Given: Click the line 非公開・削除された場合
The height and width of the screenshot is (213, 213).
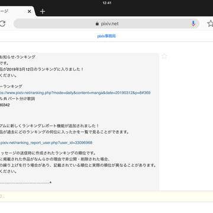Looking at the screenshot, I should (x=54, y=159).
